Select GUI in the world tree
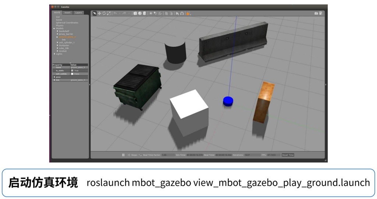The height and width of the screenshot is (199, 377). click(58, 17)
